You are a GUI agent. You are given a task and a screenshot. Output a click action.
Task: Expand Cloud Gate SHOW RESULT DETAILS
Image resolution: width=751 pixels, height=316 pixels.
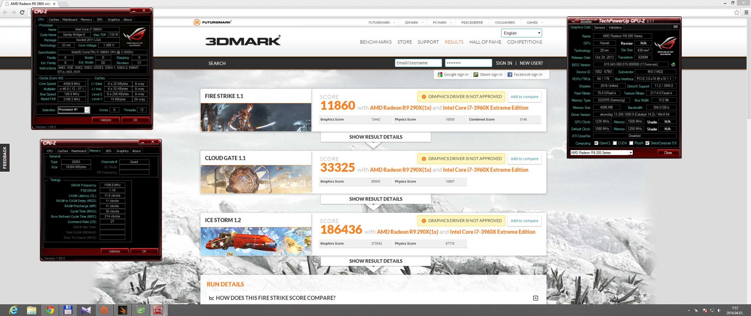pyautogui.click(x=375, y=199)
